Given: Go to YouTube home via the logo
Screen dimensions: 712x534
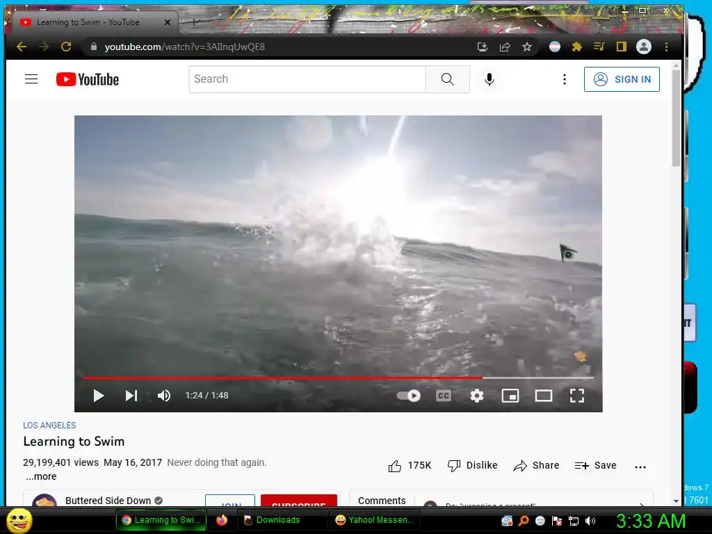Looking at the screenshot, I should [87, 79].
